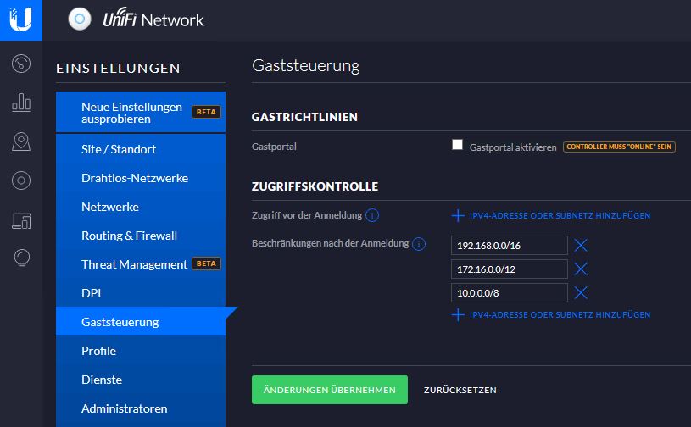The width and height of the screenshot is (691, 427).
Task: Remove the 192.168.0.0/16 subnet entry
Action: [581, 246]
